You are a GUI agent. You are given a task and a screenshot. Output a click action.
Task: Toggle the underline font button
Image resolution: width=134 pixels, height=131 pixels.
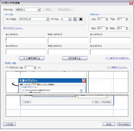pos(75,19)
